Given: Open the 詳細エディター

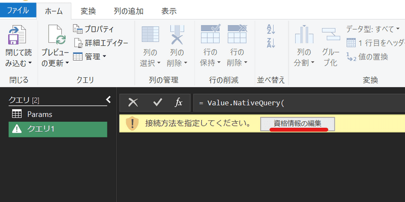Looking at the screenshot, I should pyautogui.click(x=100, y=43).
